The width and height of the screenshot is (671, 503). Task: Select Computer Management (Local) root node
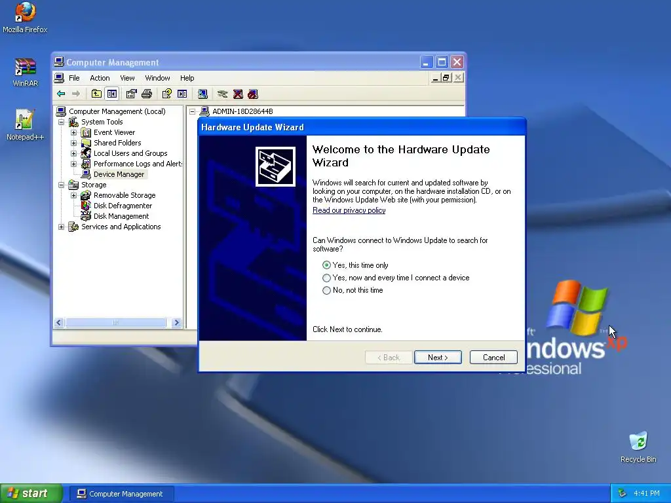tap(117, 111)
